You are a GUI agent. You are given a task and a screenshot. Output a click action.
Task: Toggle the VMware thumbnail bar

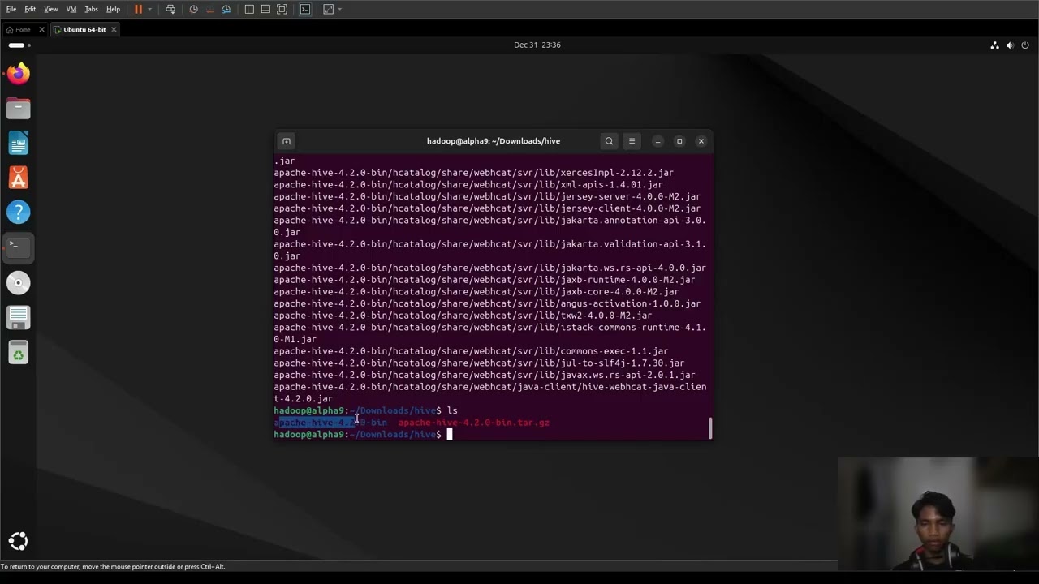click(x=265, y=9)
